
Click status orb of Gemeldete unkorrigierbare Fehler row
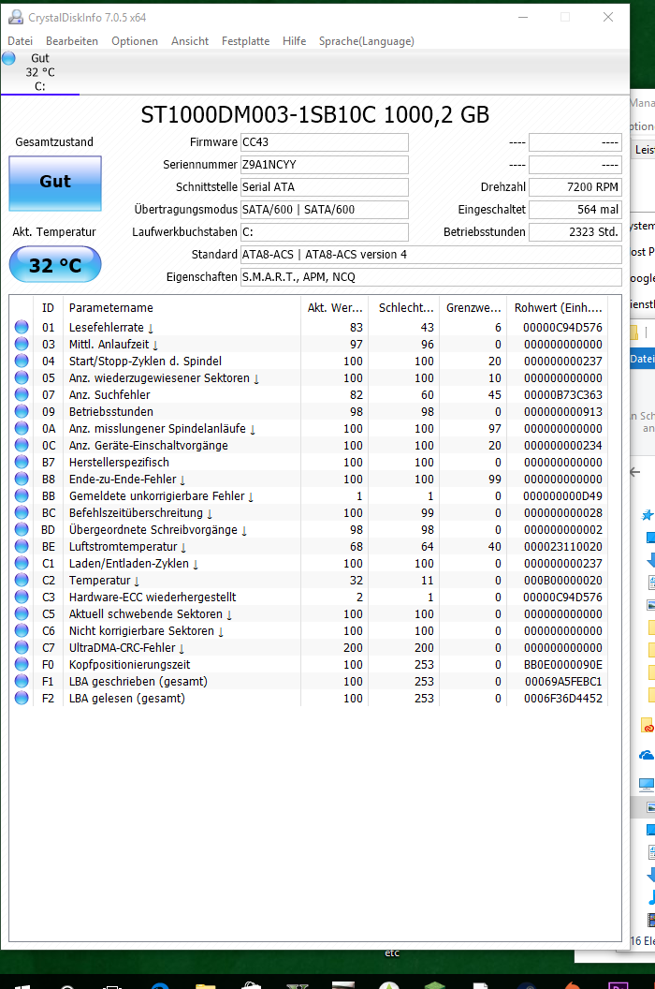(x=22, y=495)
